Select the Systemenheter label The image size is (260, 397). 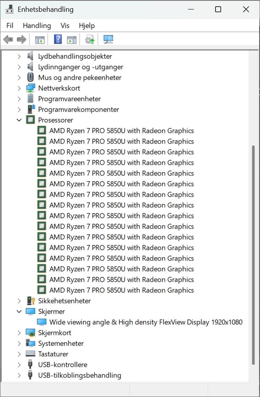click(61, 343)
